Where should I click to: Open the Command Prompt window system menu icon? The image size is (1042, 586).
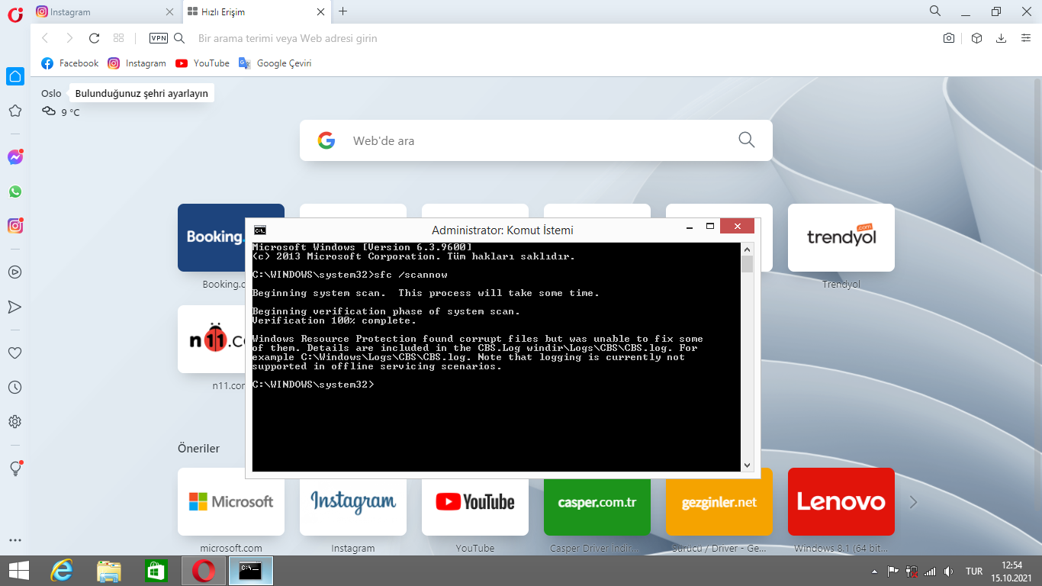pos(260,230)
